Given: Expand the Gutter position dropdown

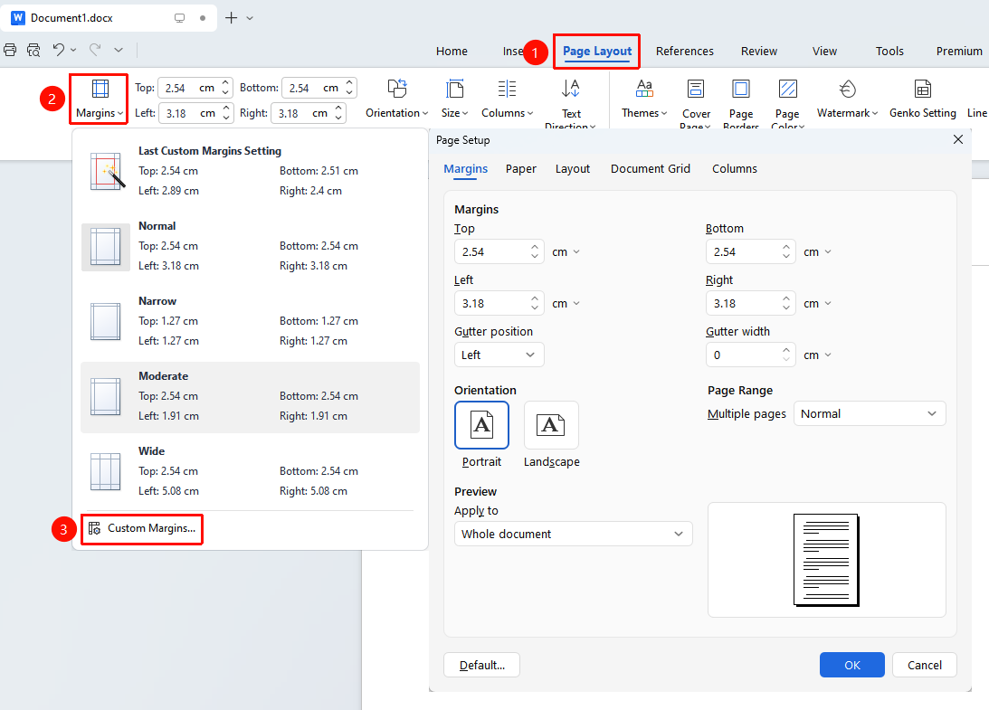Looking at the screenshot, I should coord(499,355).
